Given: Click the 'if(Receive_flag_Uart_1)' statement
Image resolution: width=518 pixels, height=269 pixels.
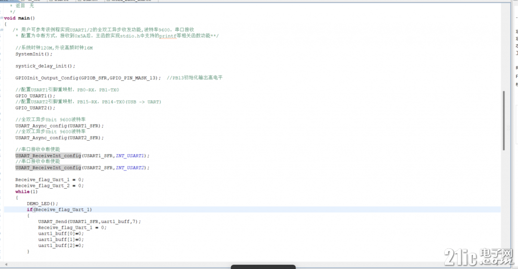Looking at the screenshot, I should click(59, 210).
